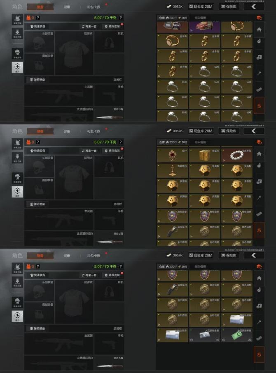Select orange valuables category icon in bottom screenshot

[259, 354]
